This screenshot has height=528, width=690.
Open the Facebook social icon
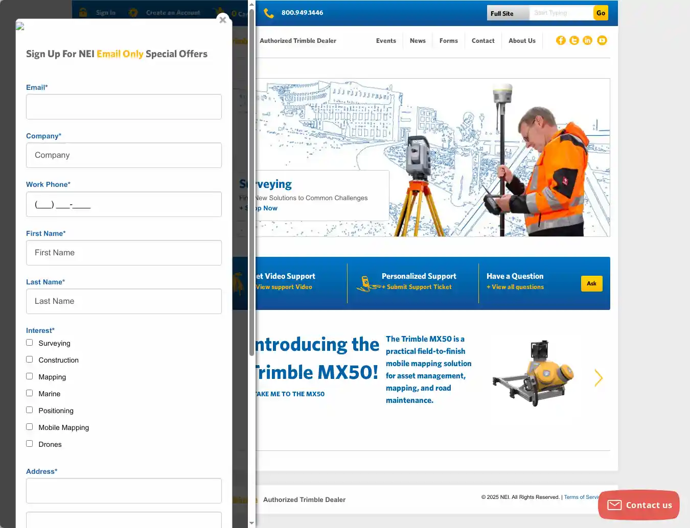click(561, 40)
